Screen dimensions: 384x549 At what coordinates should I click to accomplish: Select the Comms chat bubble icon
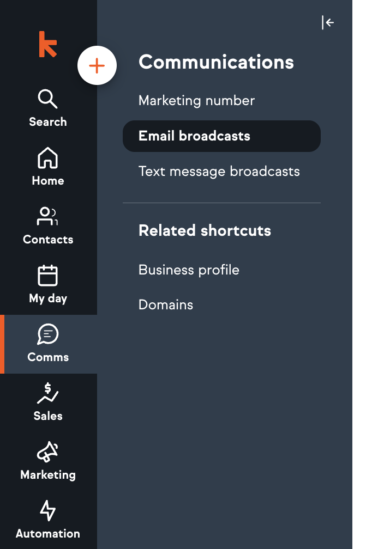pos(47,334)
